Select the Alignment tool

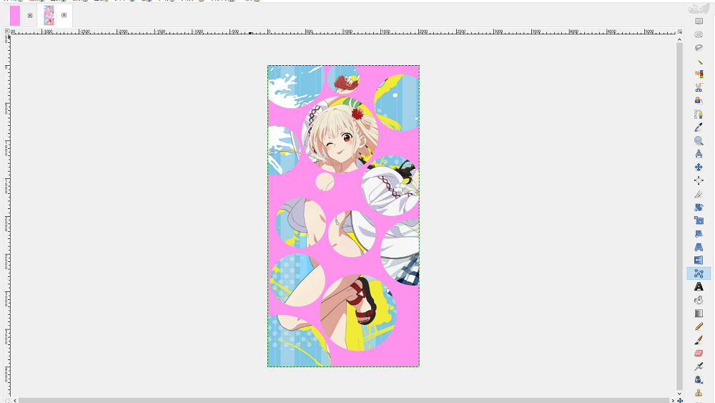699,180
